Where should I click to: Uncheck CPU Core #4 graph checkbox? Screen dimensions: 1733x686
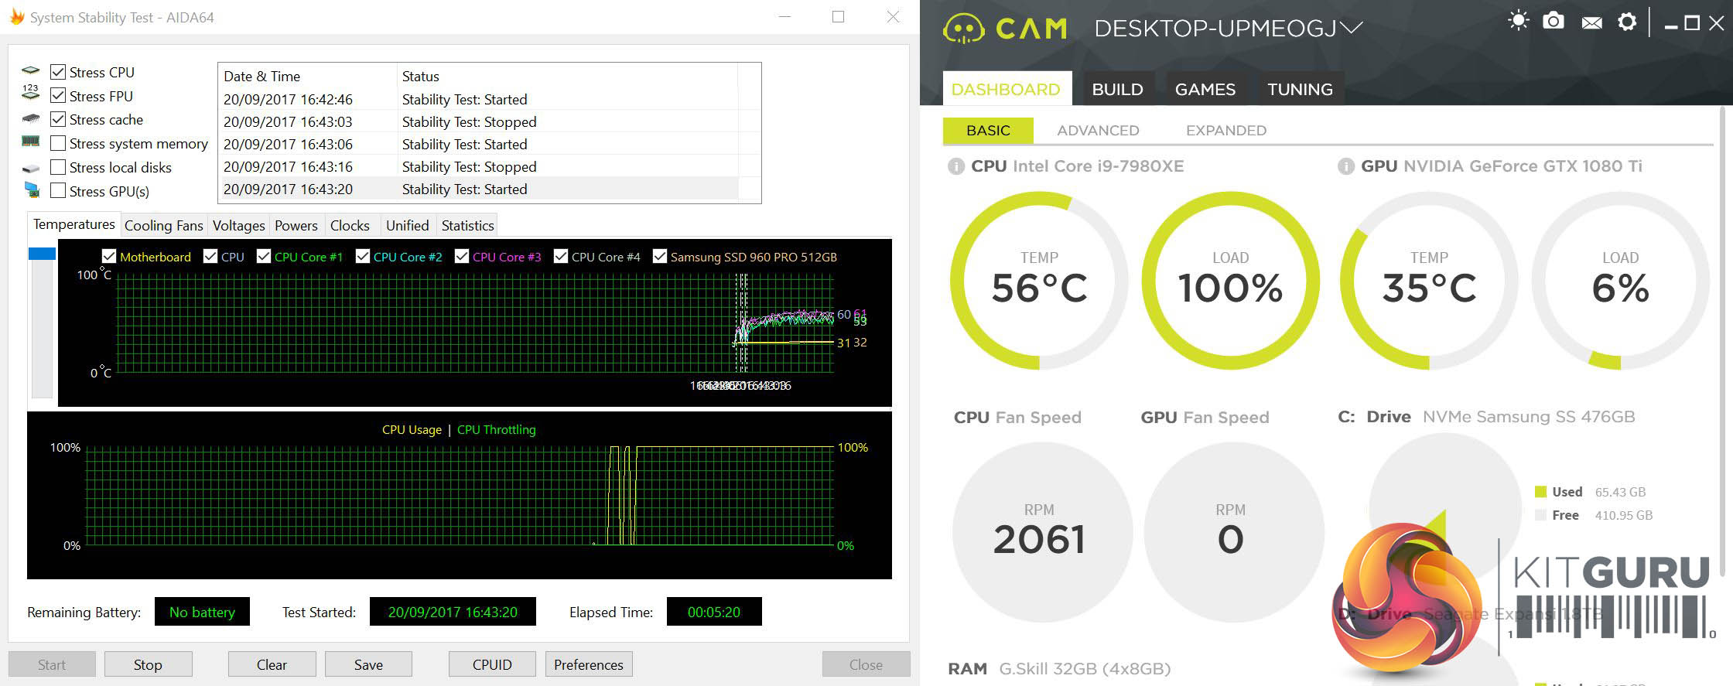tap(561, 256)
